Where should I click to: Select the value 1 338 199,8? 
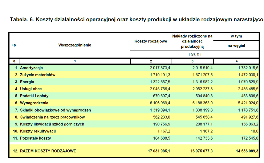[x=202, y=110]
